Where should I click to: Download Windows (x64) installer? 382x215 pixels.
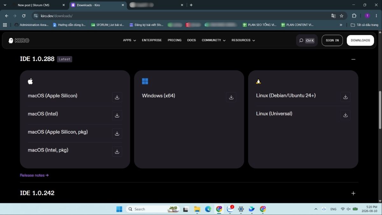coord(231,97)
